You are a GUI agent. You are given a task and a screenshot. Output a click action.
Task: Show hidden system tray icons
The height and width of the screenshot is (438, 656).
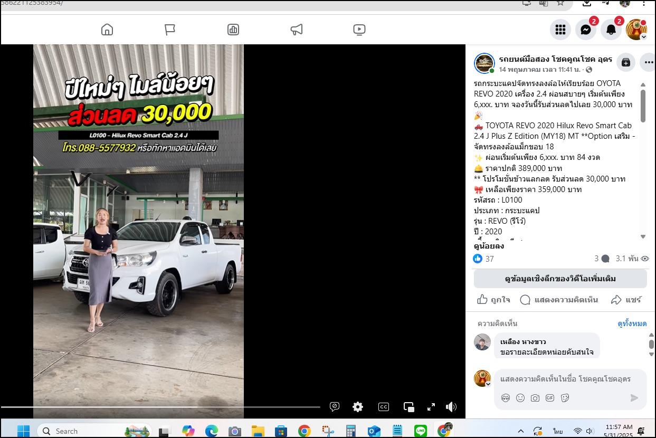pyautogui.click(x=521, y=431)
